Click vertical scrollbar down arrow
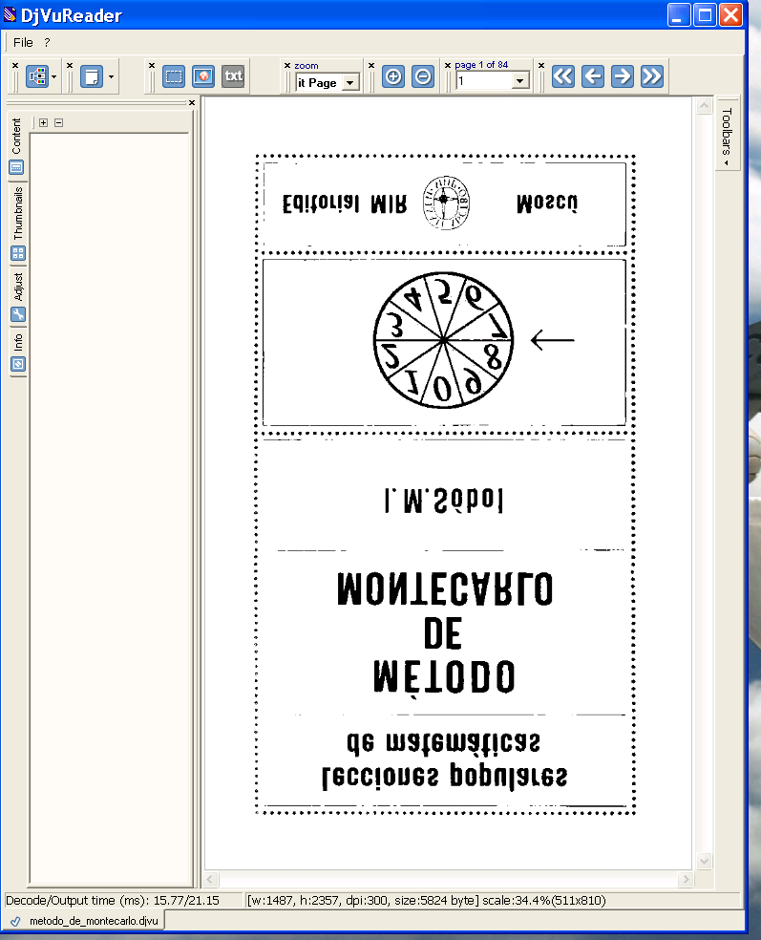761x940 pixels. coord(704,861)
